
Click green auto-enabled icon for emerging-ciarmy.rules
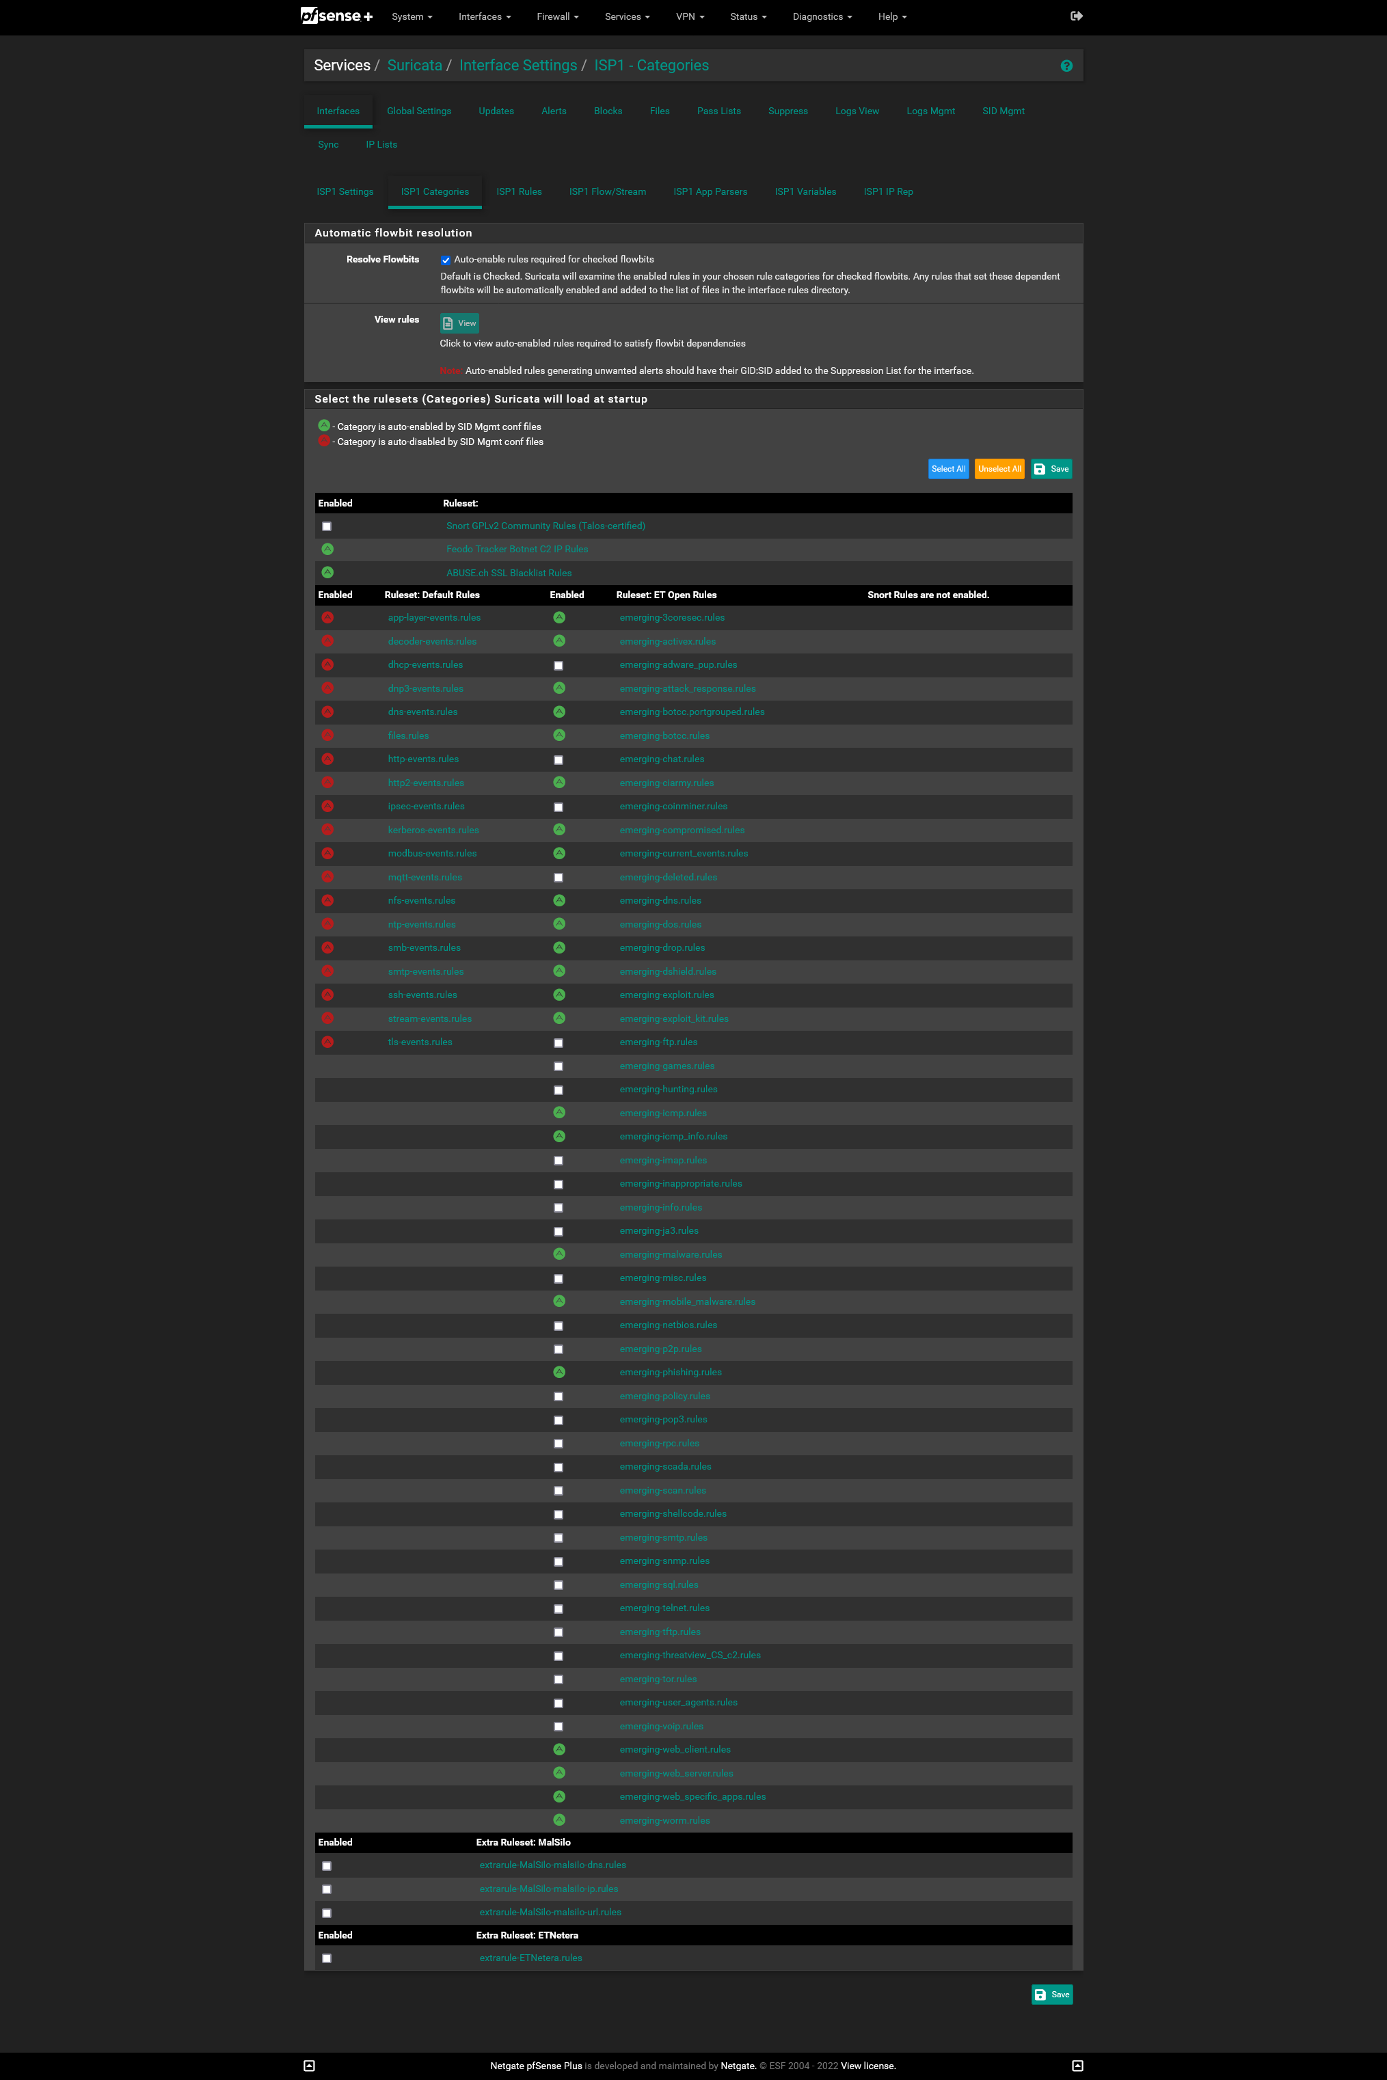pos(559,783)
